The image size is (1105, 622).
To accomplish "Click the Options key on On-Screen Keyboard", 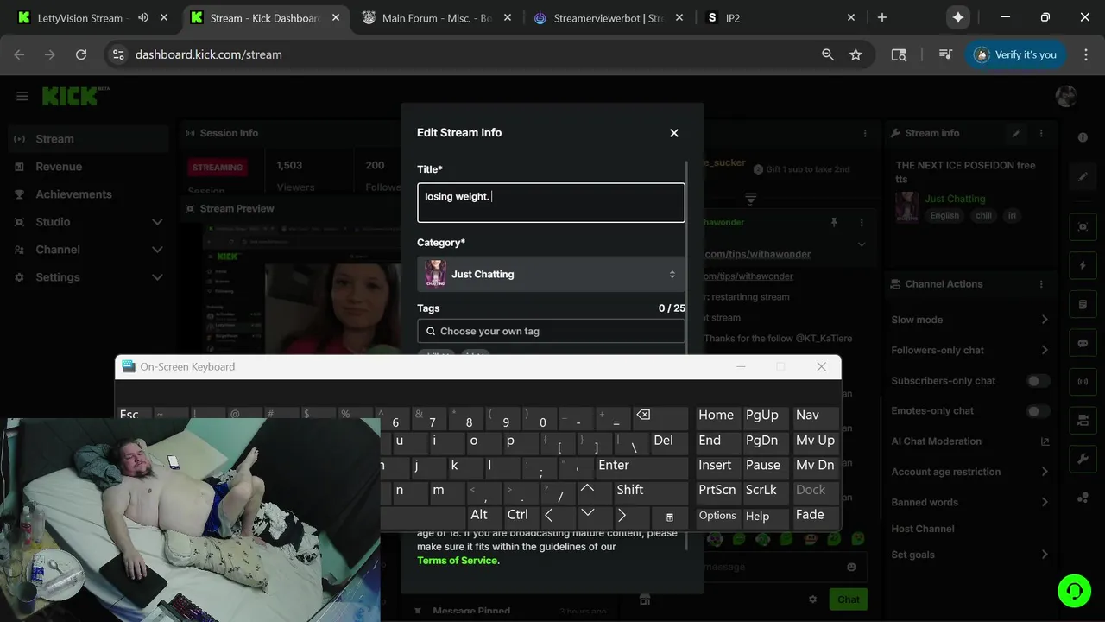I will [x=717, y=516].
